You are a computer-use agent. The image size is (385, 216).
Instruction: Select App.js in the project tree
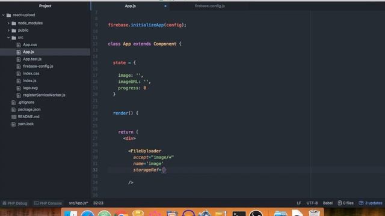tap(28, 52)
